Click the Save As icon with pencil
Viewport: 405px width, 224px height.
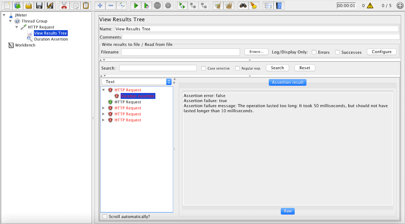point(49,5)
